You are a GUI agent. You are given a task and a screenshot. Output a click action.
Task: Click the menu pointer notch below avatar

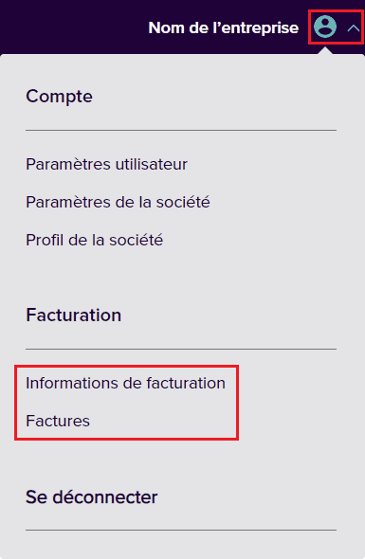click(x=324, y=50)
